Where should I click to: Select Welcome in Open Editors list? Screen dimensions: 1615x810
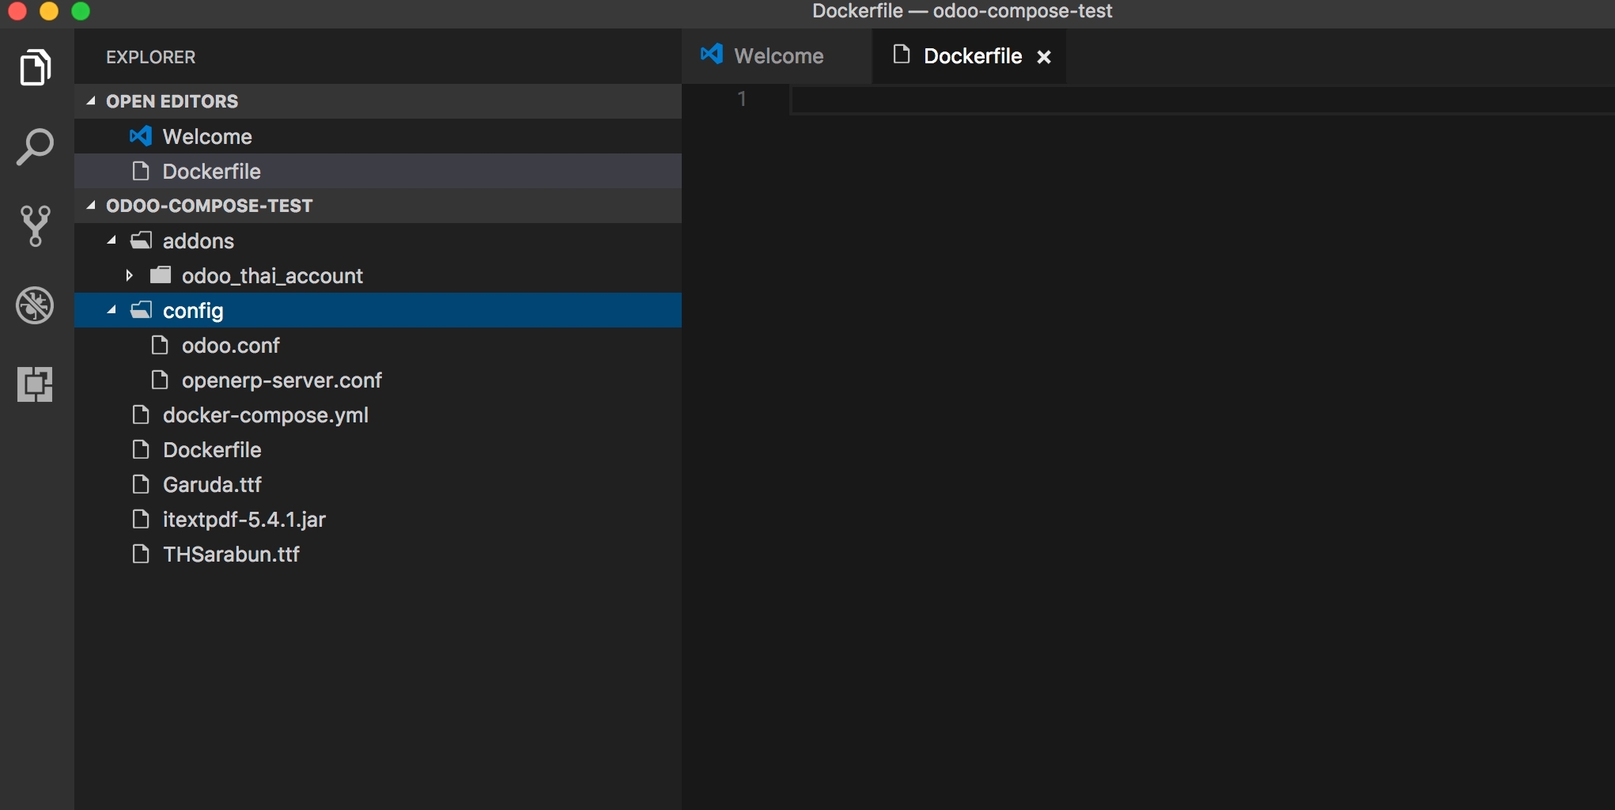[x=378, y=136]
